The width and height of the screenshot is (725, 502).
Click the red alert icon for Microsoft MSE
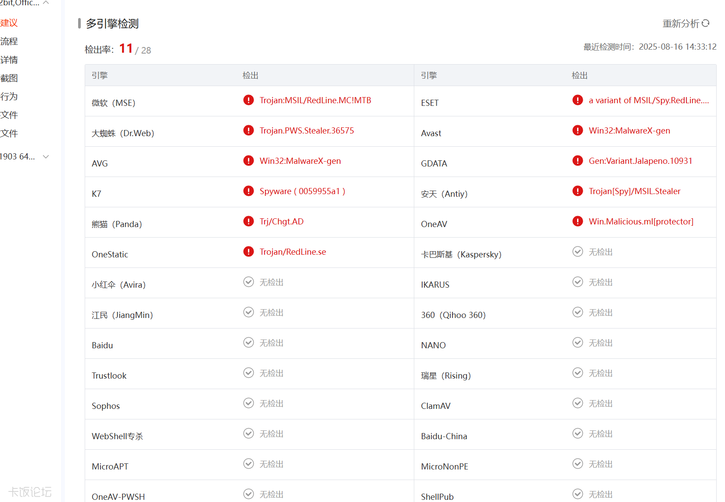coord(248,100)
